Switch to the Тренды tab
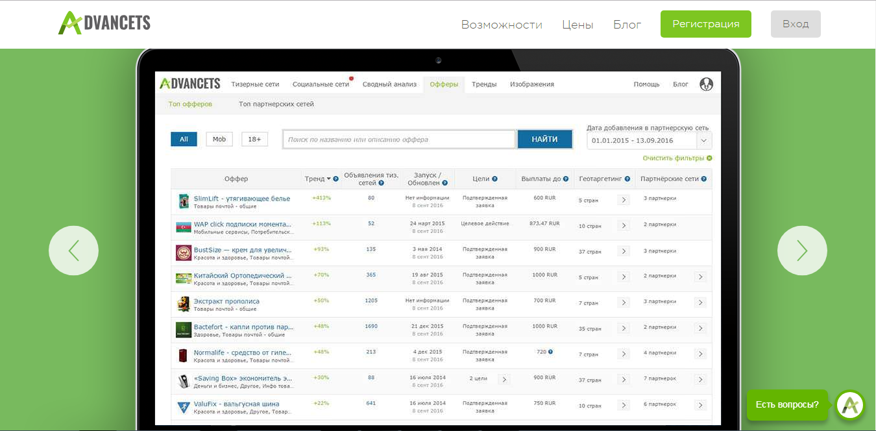This screenshot has height=431, width=876. tap(484, 84)
